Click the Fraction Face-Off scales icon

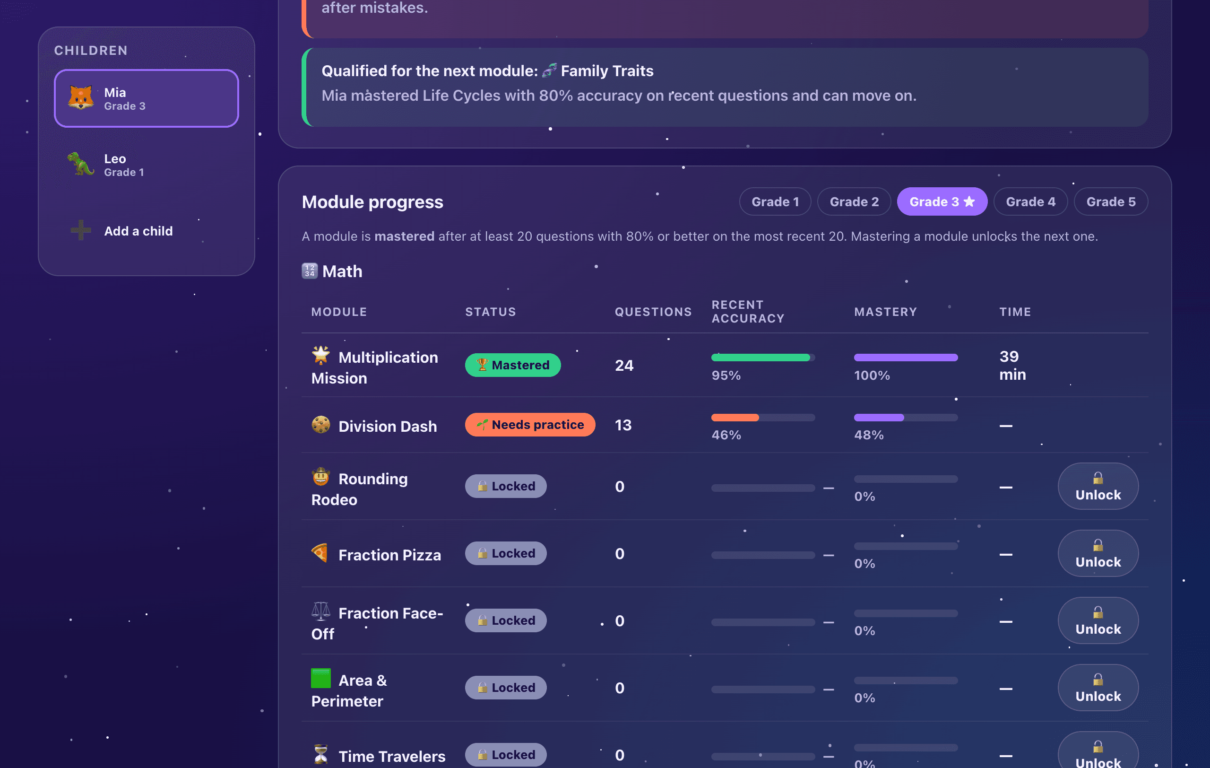320,611
